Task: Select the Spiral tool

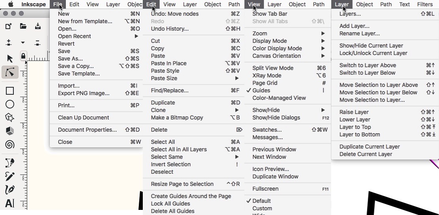Action: pos(10,145)
